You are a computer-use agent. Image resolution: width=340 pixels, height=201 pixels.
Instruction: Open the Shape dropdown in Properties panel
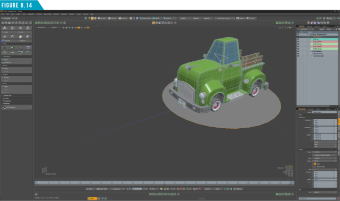click(x=324, y=160)
